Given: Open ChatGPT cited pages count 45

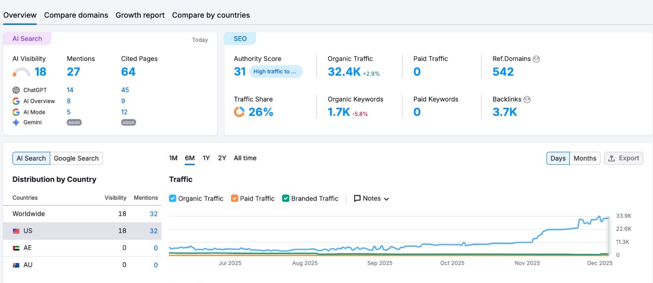Looking at the screenshot, I should [x=125, y=90].
